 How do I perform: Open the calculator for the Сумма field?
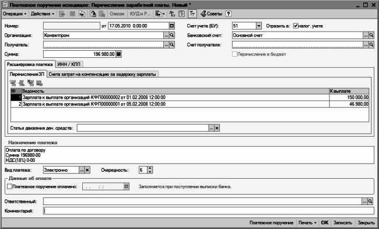118,54
